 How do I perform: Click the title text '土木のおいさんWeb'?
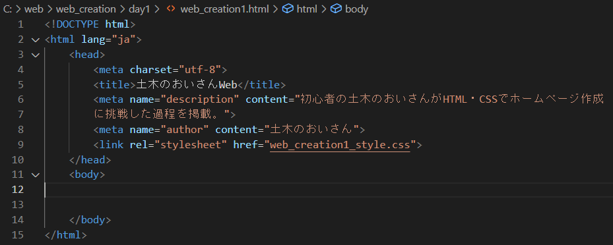pyautogui.click(x=187, y=85)
